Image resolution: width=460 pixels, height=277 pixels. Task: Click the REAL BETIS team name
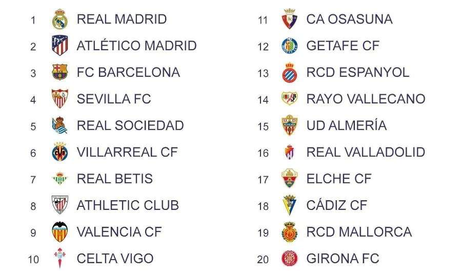(114, 179)
